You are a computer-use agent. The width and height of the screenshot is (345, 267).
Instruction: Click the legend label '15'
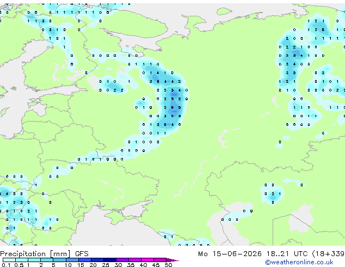click(x=81, y=265)
